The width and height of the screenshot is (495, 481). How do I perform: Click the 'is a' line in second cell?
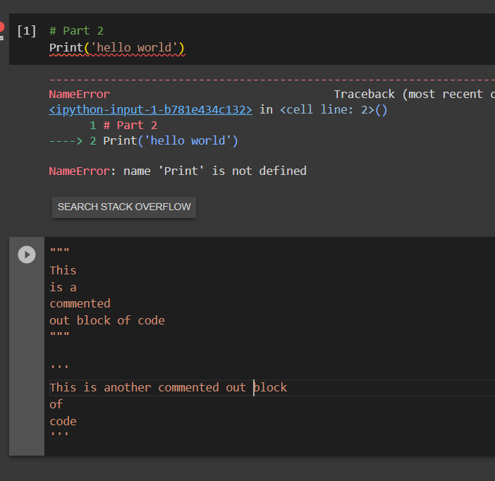[x=63, y=287]
